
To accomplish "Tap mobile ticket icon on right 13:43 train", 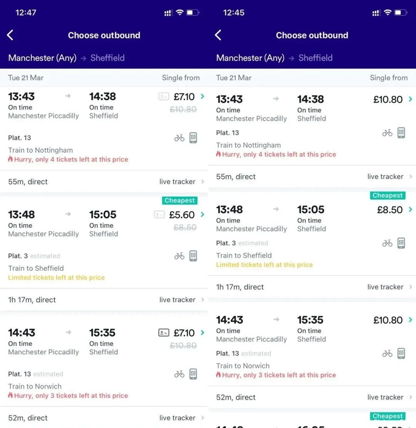I will (x=401, y=133).
